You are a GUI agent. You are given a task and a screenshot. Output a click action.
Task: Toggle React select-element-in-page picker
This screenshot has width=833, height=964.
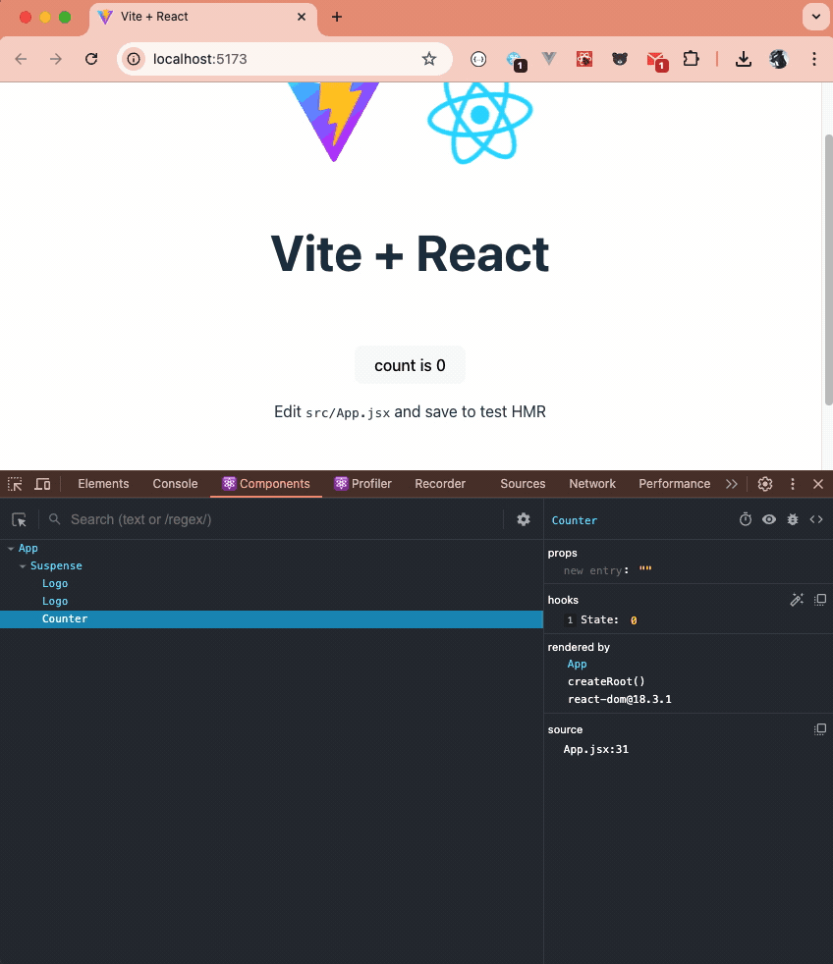coord(19,520)
